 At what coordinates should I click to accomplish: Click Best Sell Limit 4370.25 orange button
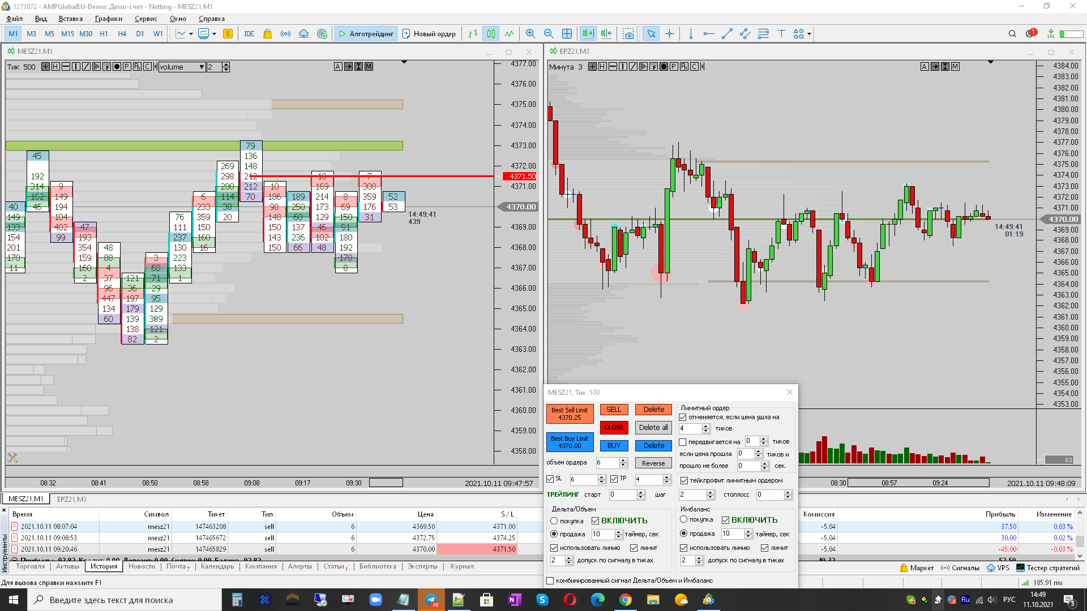click(x=570, y=414)
